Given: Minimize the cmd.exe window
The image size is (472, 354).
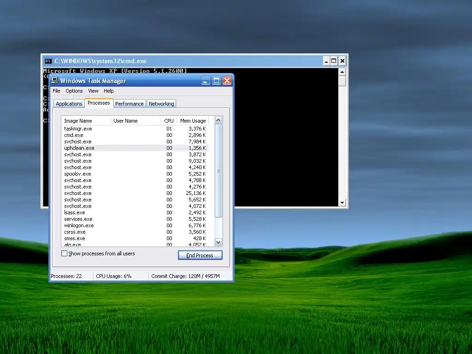Looking at the screenshot, I should pos(326,61).
